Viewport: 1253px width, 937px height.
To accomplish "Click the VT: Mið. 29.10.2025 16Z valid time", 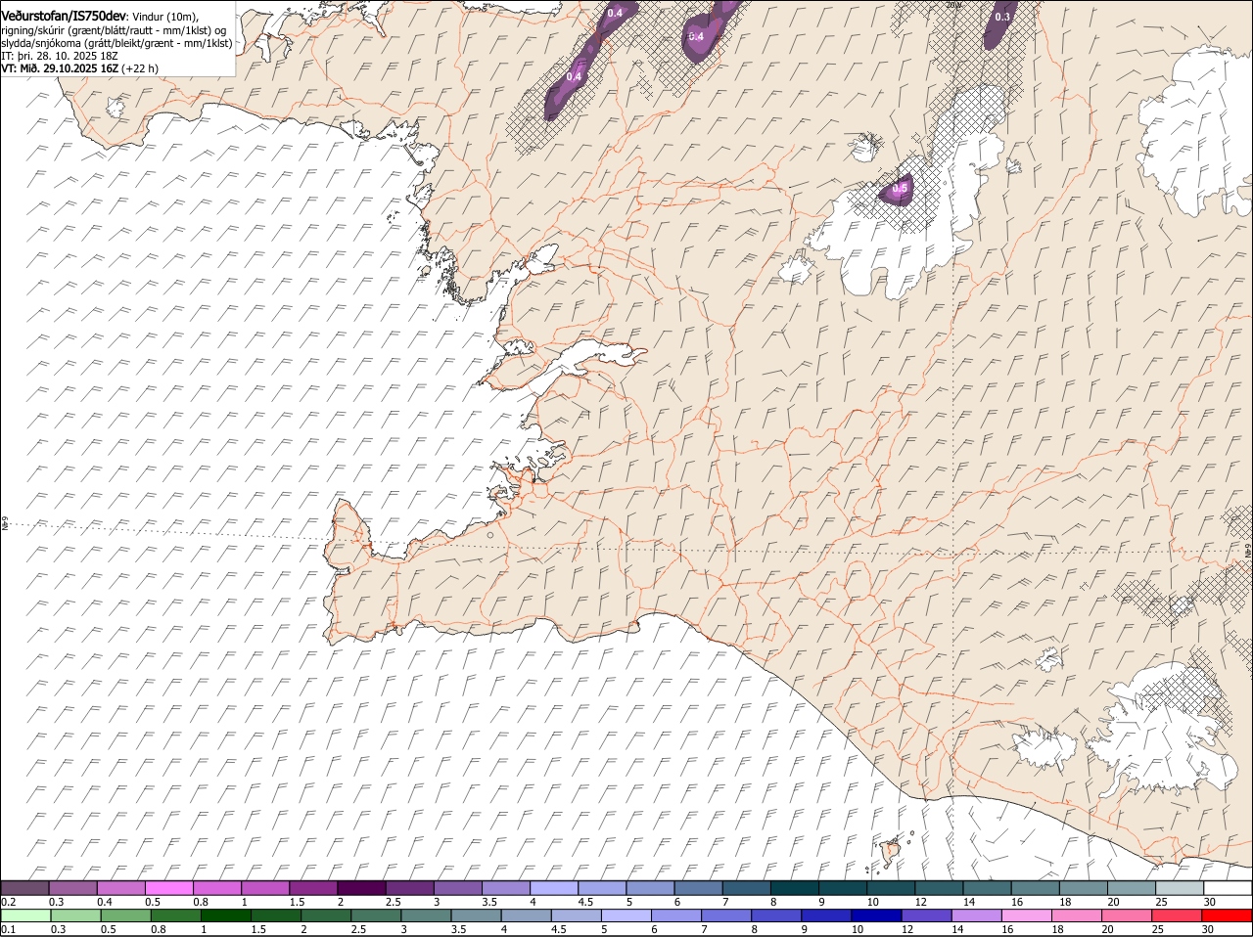I will pos(60,68).
